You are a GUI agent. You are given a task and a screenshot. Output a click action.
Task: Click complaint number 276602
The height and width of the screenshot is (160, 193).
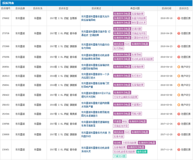[6, 18]
